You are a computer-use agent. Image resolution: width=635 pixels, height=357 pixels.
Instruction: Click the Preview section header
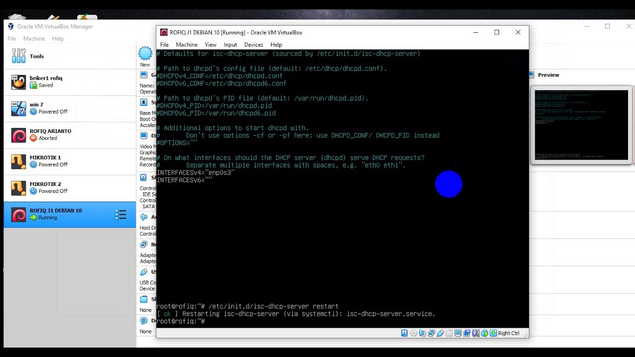click(x=549, y=75)
